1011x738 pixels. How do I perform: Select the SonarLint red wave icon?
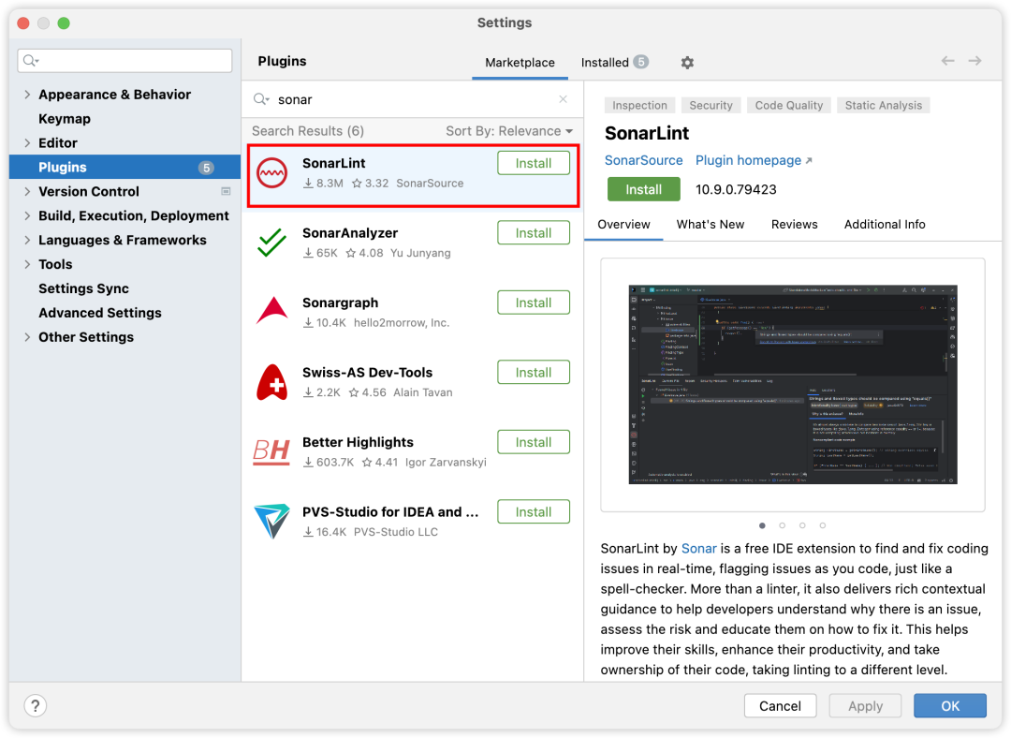tap(272, 173)
